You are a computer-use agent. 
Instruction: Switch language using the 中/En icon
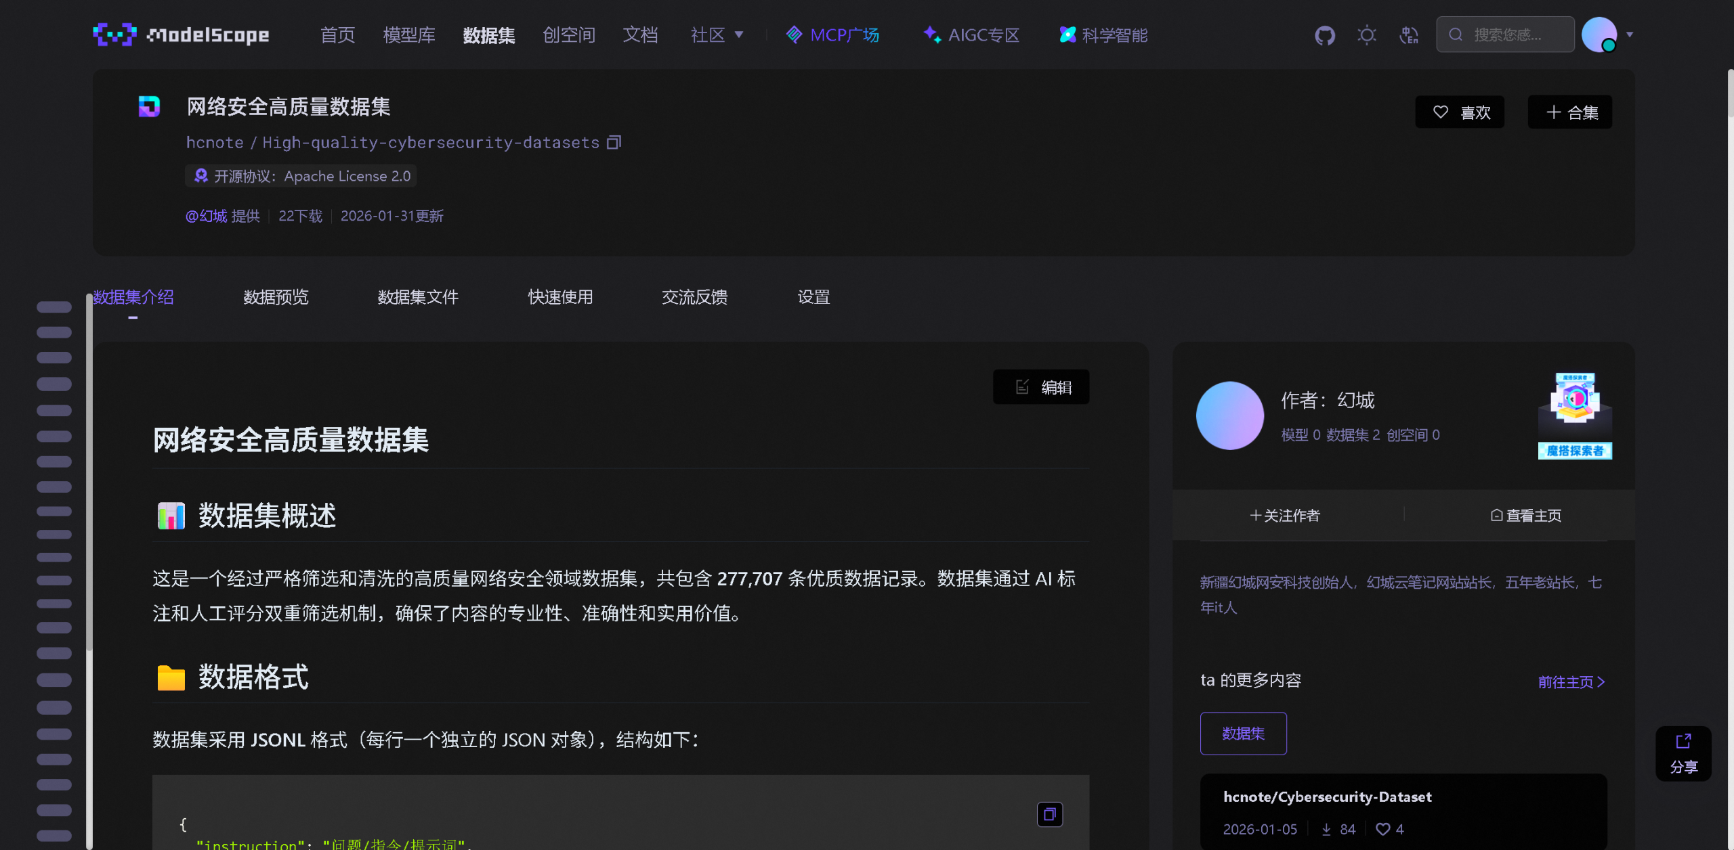(1410, 35)
